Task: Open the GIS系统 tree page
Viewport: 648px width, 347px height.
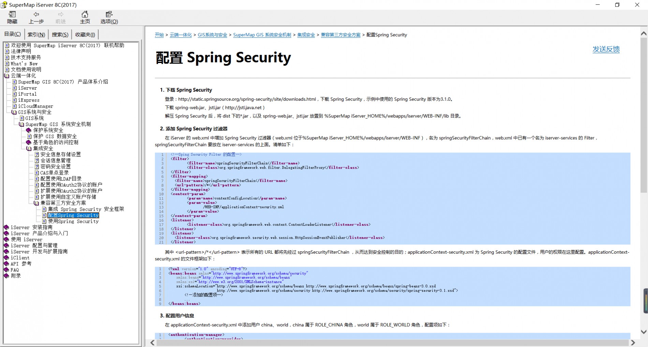Action: click(x=34, y=118)
